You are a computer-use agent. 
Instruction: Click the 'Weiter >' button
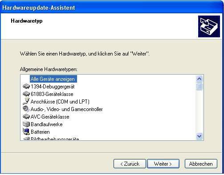point(163,164)
